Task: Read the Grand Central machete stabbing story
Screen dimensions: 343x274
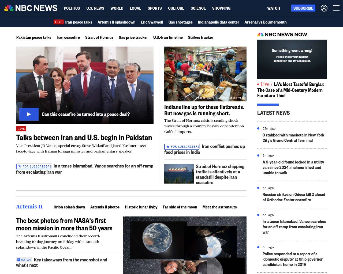Action: [293, 138]
